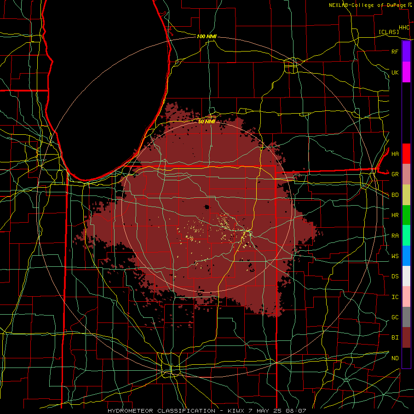Click the RA light green legend swatch

(x=406, y=236)
